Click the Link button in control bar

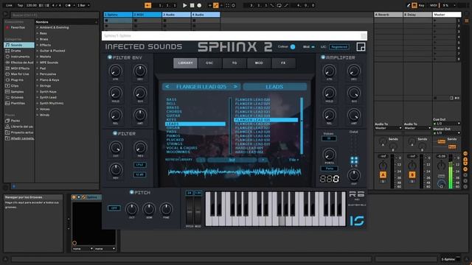point(9,5)
